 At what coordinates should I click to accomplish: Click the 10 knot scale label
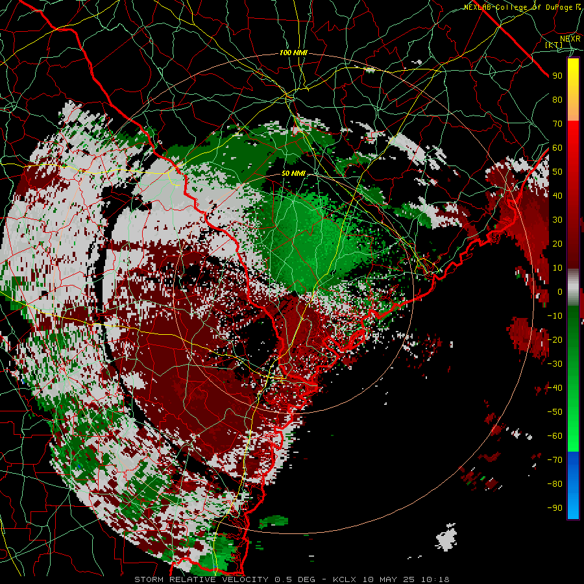pos(557,268)
